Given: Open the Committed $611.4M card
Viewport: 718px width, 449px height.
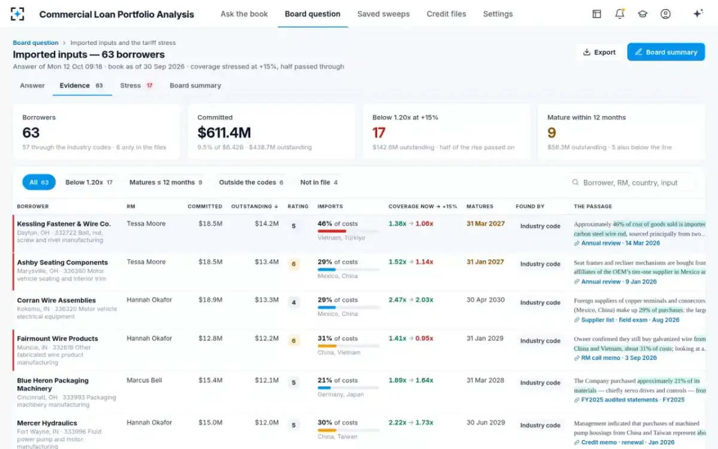Looking at the screenshot, I should (272, 132).
